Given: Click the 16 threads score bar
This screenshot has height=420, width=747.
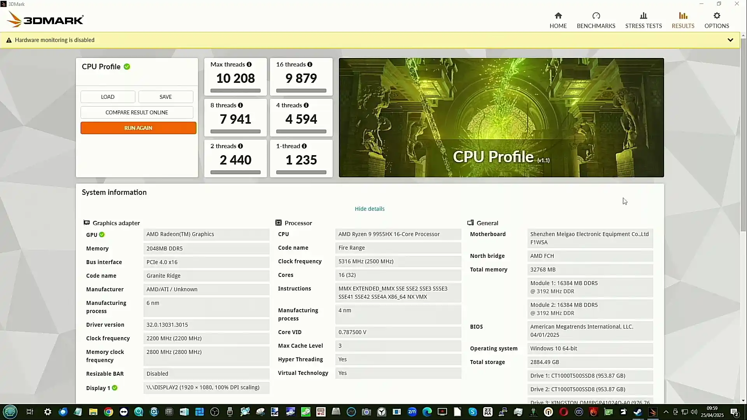Looking at the screenshot, I should click(x=301, y=91).
